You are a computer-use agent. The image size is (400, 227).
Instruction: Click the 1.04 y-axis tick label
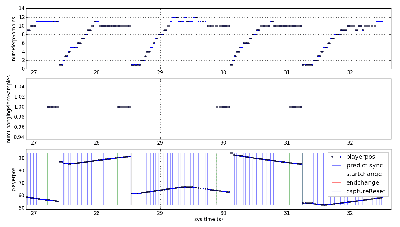click(19, 87)
